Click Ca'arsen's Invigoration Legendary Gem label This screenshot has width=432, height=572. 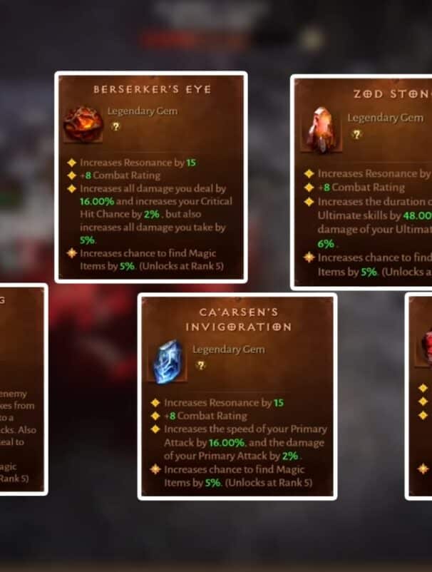click(x=229, y=349)
